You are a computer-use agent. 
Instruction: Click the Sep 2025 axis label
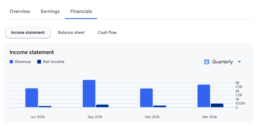point(95,117)
